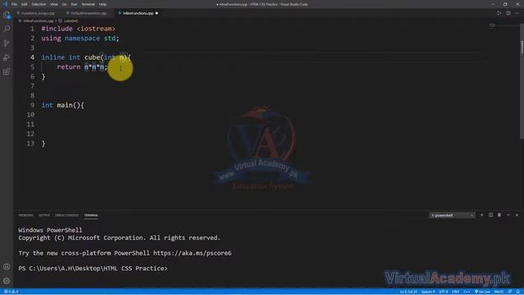This screenshot has width=524, height=295.
Task: Open the Selection menu
Action: (38, 4)
